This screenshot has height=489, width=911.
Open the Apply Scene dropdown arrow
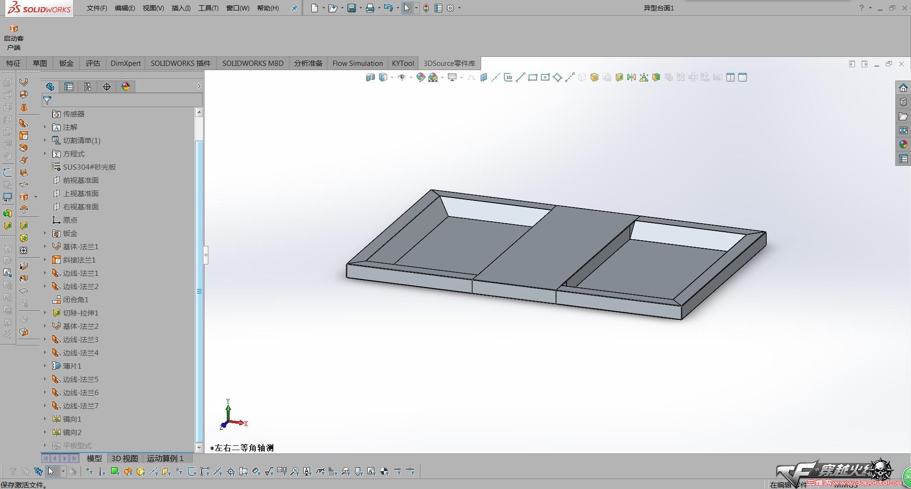coord(442,77)
